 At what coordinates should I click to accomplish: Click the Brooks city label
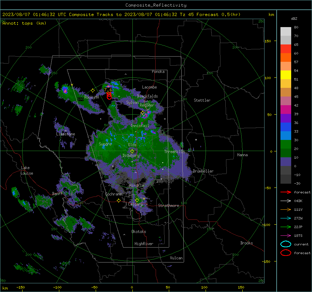246,243
